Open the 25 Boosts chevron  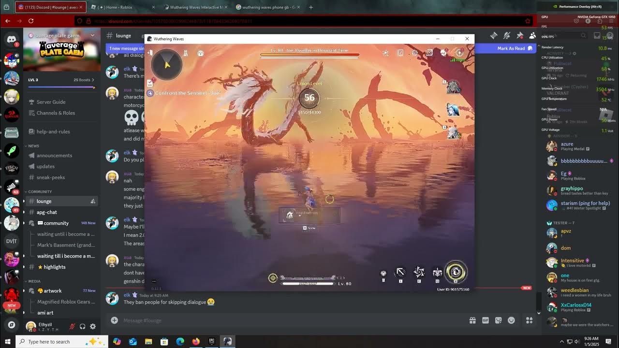pos(93,80)
